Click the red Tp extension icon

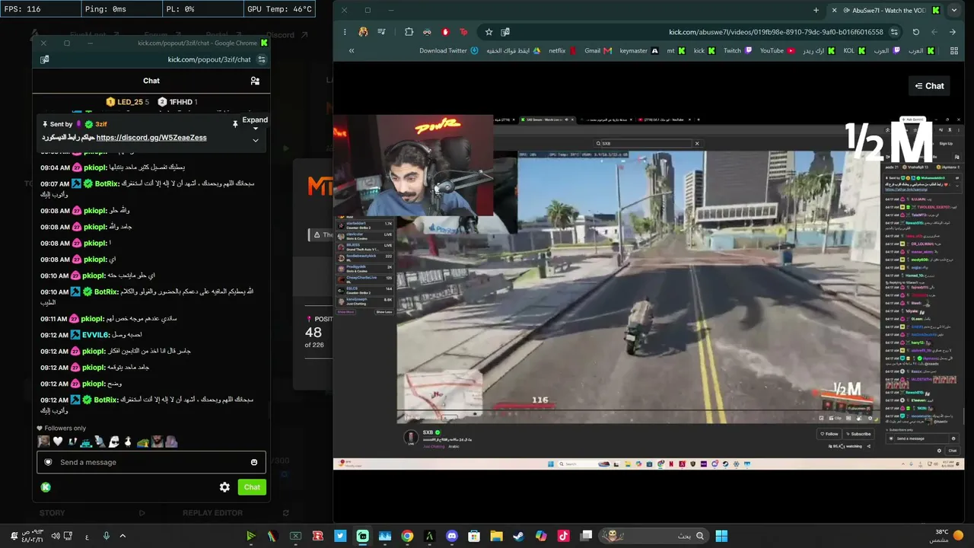tap(463, 32)
